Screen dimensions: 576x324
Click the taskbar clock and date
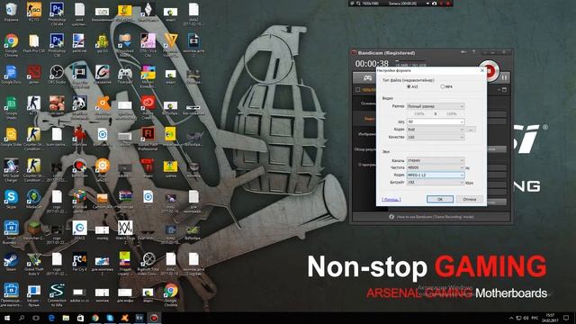(x=550, y=318)
